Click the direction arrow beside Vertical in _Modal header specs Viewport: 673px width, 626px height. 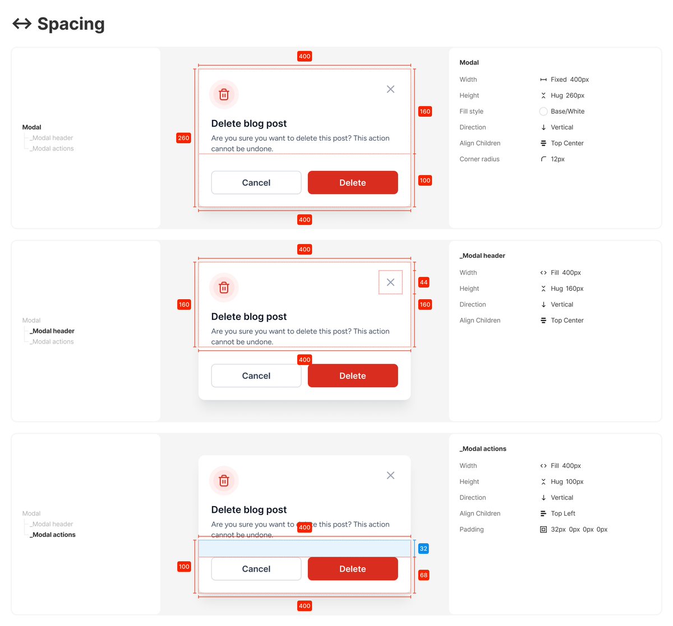click(x=543, y=305)
